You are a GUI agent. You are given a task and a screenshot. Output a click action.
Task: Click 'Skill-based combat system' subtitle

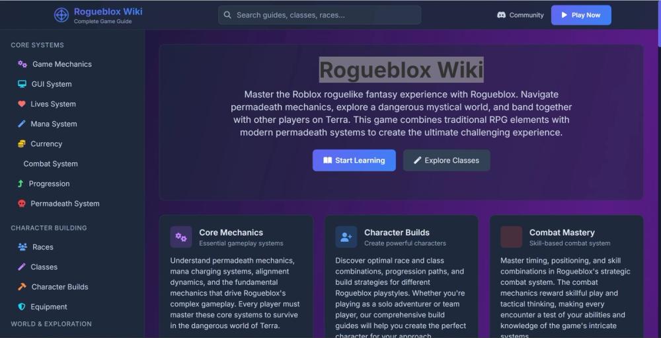pos(570,243)
